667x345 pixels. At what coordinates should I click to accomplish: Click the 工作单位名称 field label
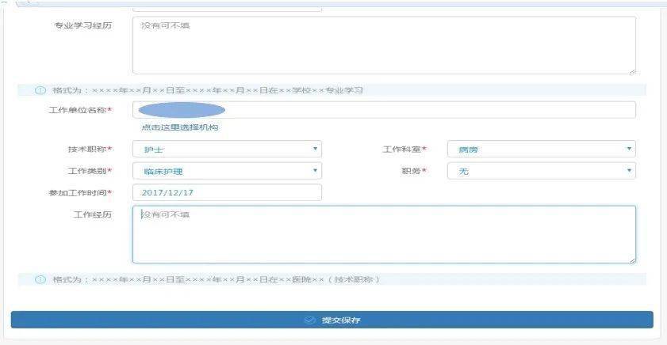click(79, 110)
